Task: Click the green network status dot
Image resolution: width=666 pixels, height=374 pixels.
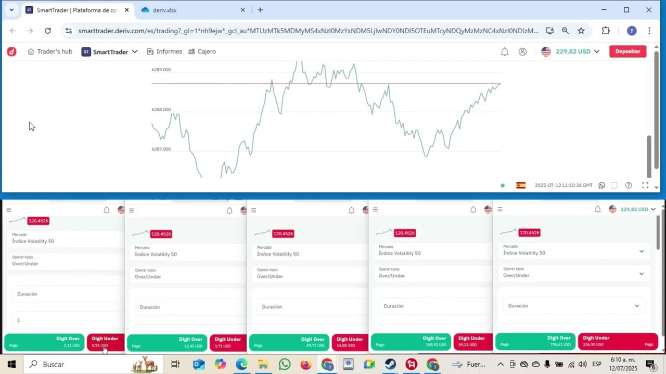Action: [x=502, y=185]
